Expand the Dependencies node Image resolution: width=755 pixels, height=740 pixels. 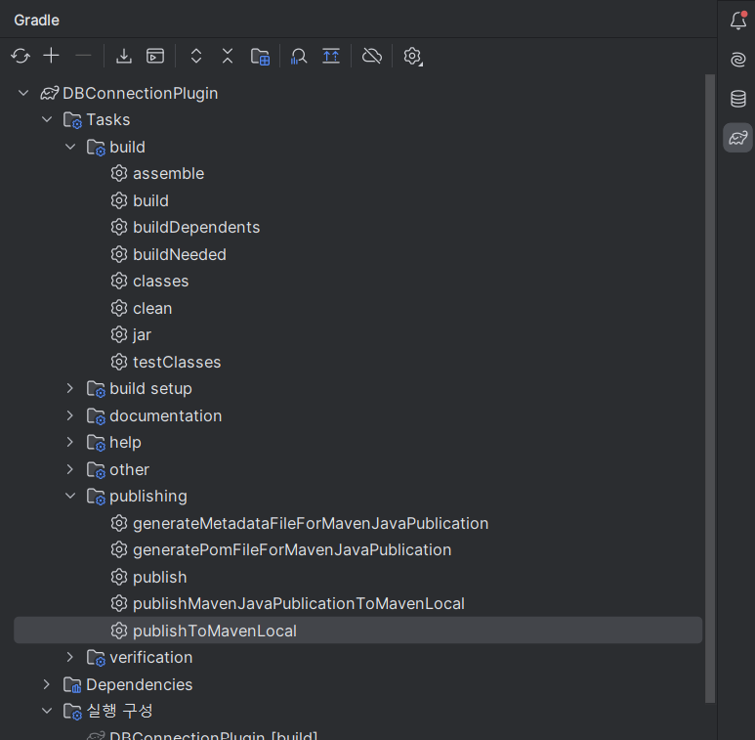click(x=46, y=684)
